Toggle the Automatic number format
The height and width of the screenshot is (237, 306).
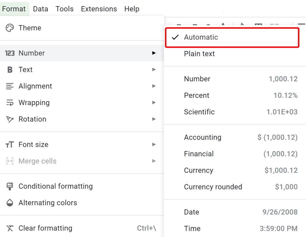201,37
